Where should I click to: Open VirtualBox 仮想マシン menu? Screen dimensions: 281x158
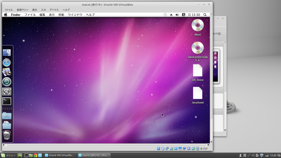[23, 10]
